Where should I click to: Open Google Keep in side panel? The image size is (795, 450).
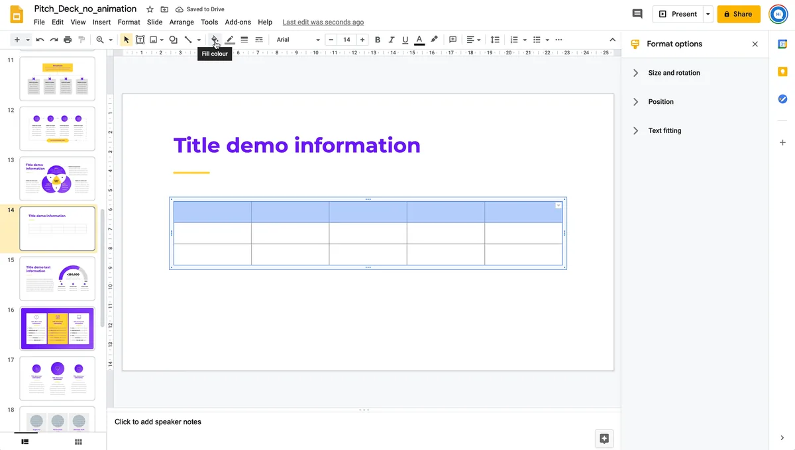782,71
